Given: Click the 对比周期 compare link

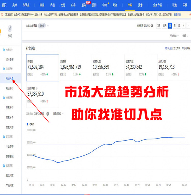Looking at the screenshot, I should click(186, 48).
